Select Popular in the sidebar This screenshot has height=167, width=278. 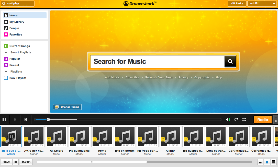point(15,59)
